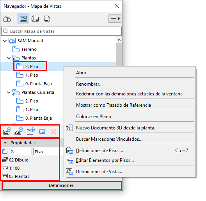The width and height of the screenshot is (206, 201).
Task: Delete the selected view with the red X
Action: tap(54, 132)
